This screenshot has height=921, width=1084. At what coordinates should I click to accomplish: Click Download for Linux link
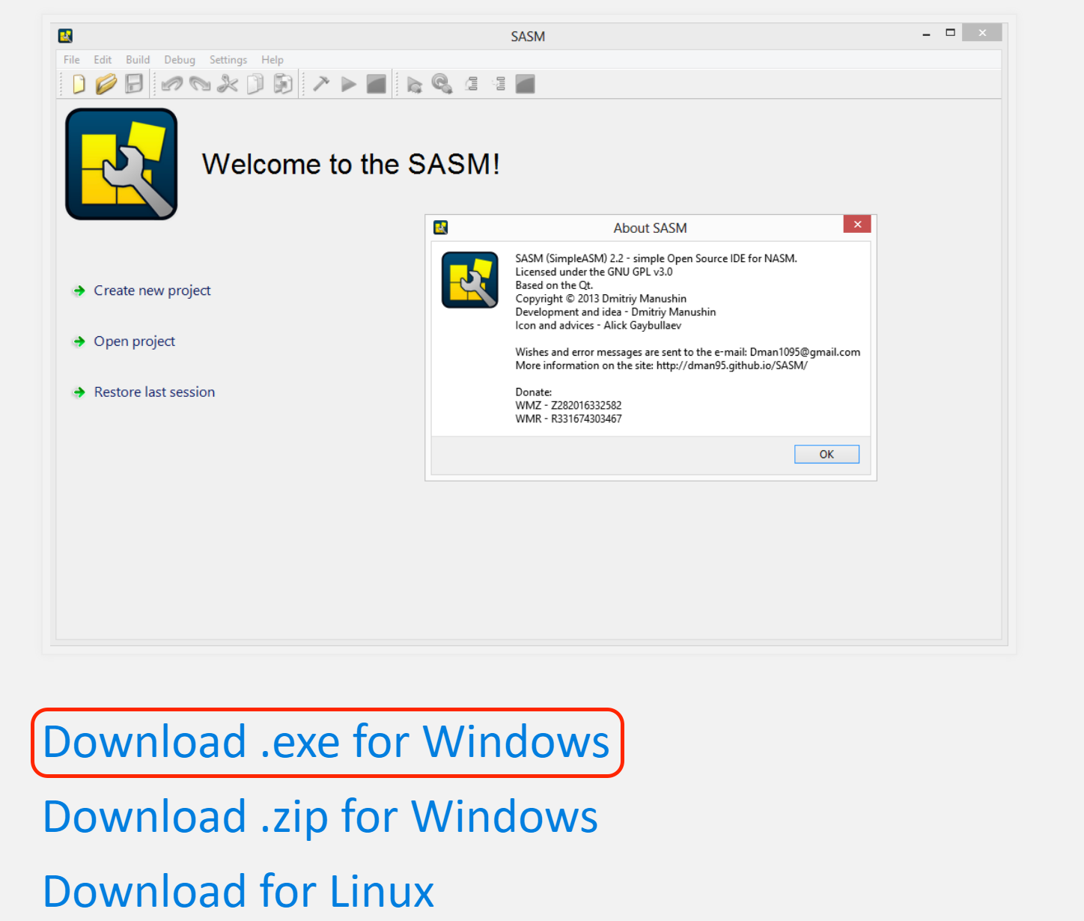pyautogui.click(x=239, y=891)
